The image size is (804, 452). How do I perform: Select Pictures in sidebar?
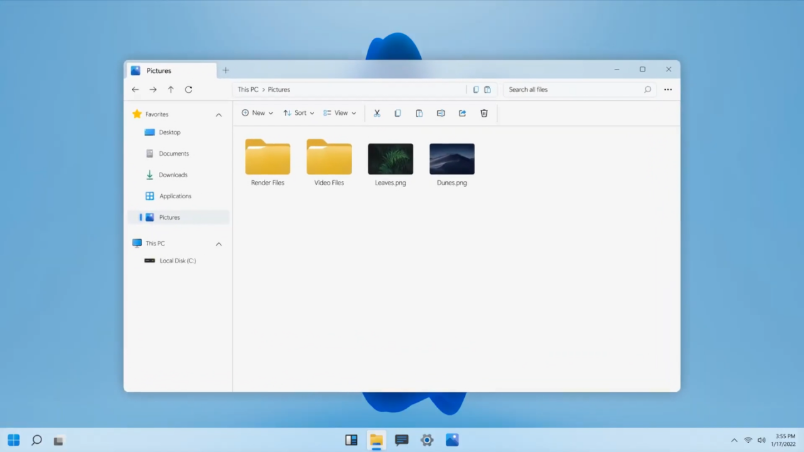(x=178, y=217)
